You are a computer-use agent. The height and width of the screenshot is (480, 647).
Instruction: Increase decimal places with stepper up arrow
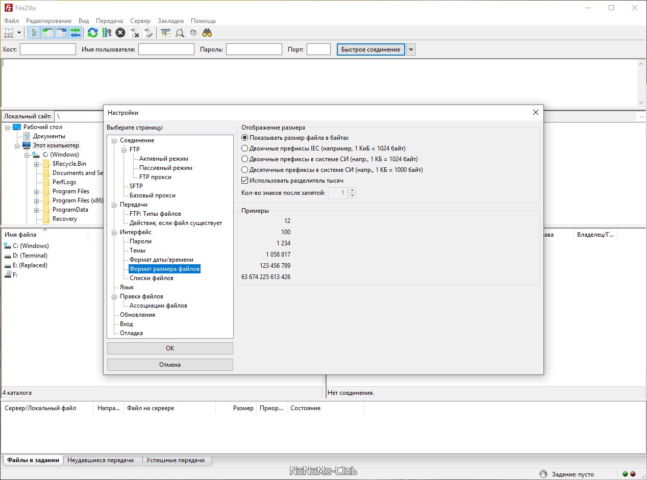352,190
